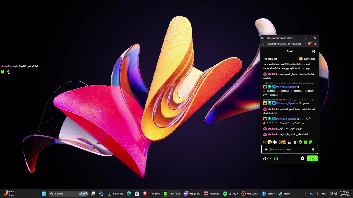Select the yellow laughing emote
353x198 pixels.
pyautogui.click(x=269, y=142)
